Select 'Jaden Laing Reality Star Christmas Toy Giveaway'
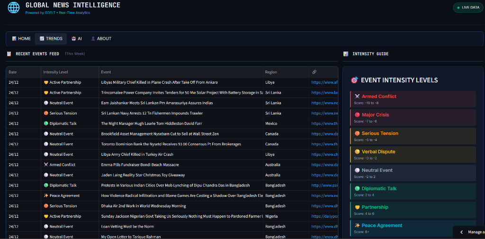 (143, 175)
